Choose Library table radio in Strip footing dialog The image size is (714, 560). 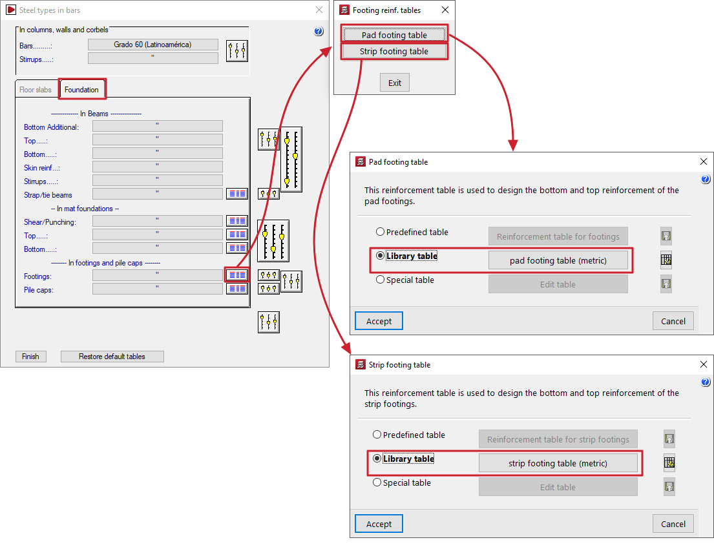377,459
